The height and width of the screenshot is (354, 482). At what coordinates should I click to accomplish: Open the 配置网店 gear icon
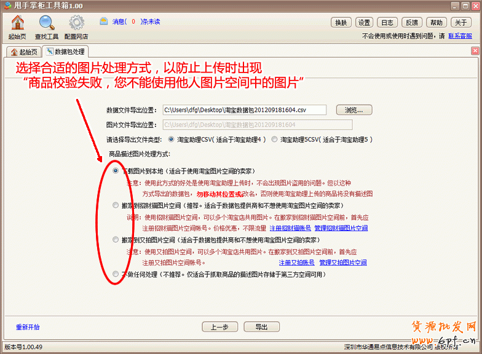click(x=76, y=23)
